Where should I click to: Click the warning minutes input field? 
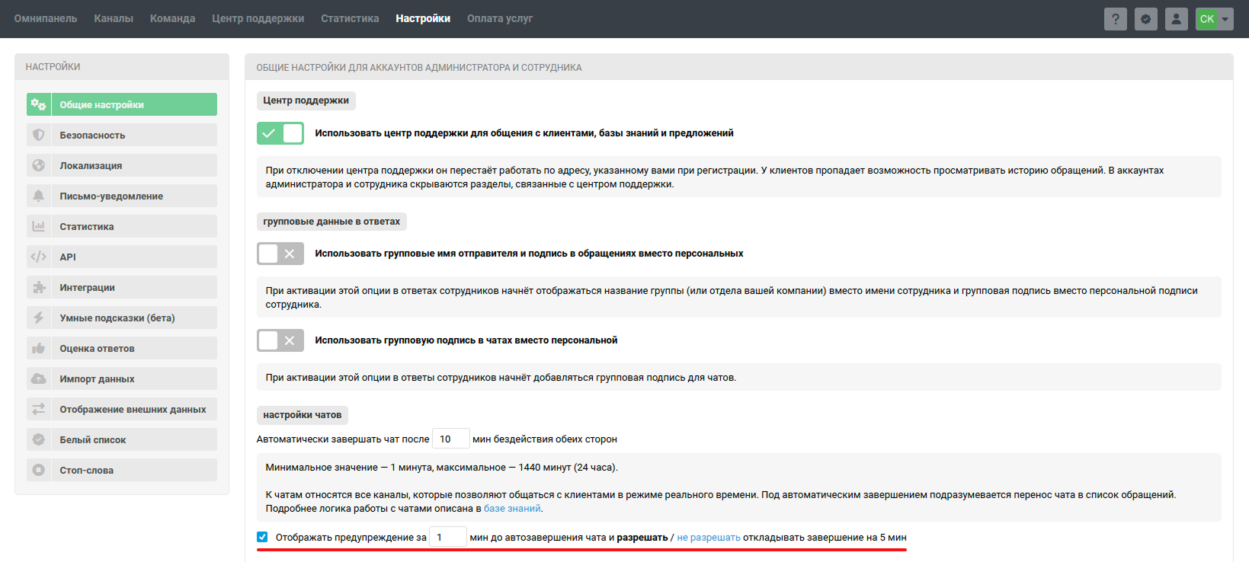coord(448,537)
